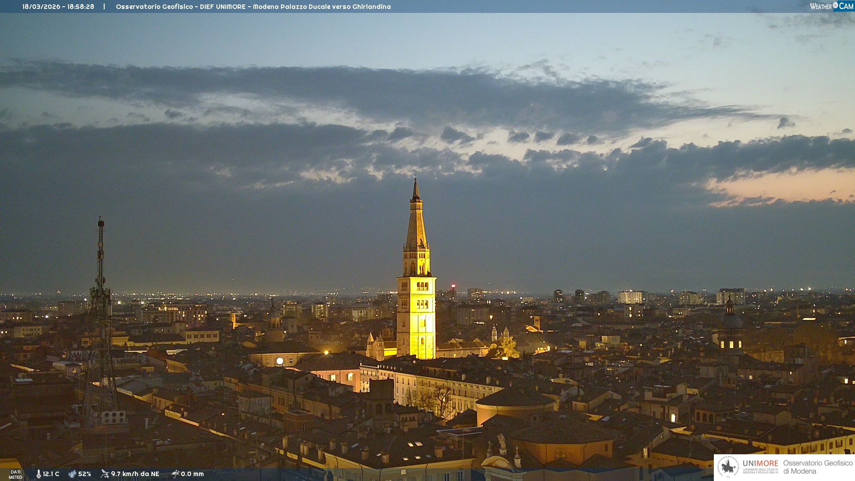Click the umbrella rainfall icon
This screenshot has height=481, width=855.
tap(175, 474)
